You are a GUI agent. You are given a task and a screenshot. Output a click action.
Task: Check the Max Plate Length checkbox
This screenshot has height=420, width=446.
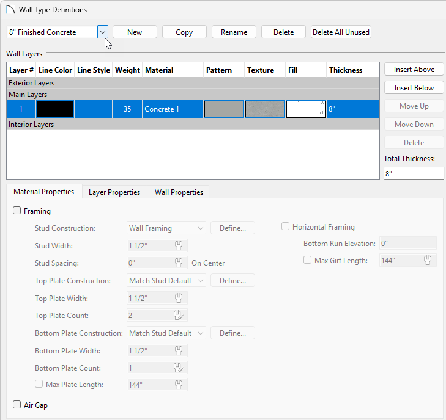[39, 384]
